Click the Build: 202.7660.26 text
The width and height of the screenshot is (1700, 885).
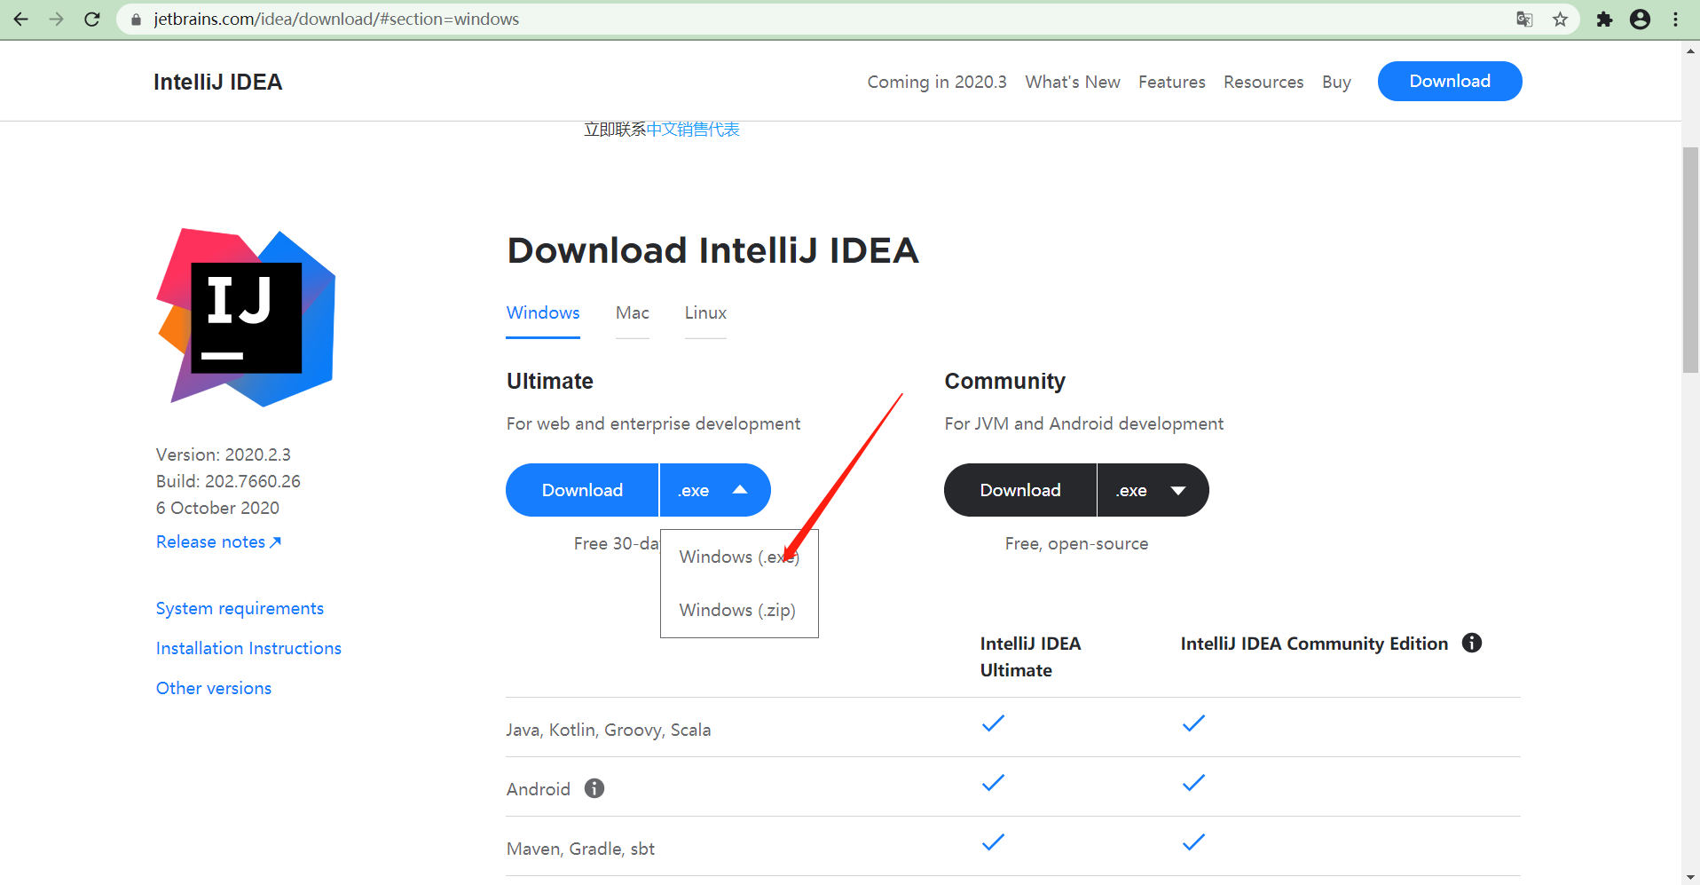click(228, 481)
